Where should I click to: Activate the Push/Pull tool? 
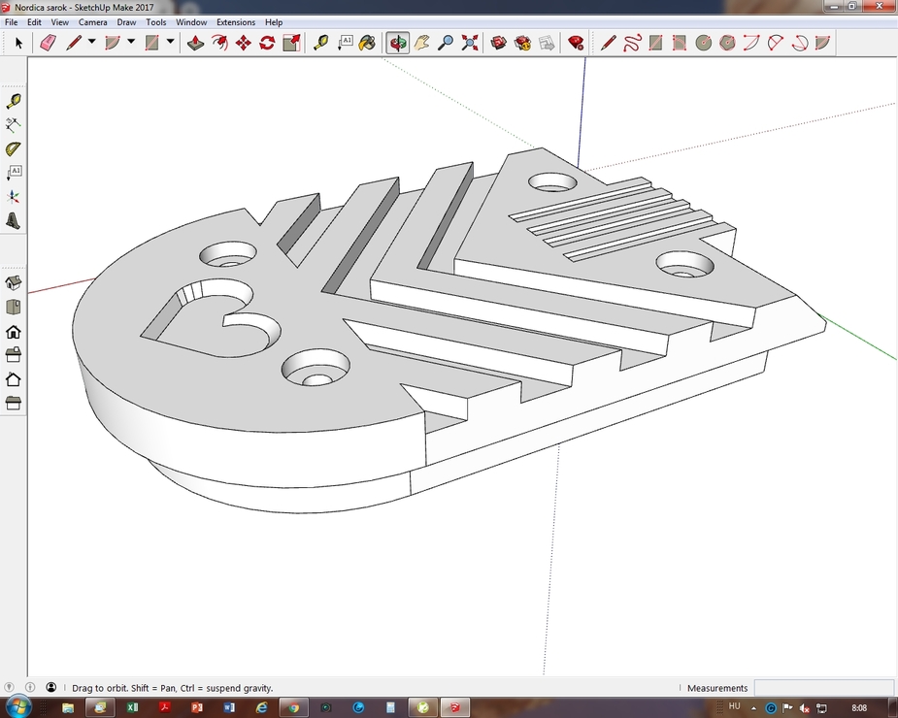tap(195, 43)
